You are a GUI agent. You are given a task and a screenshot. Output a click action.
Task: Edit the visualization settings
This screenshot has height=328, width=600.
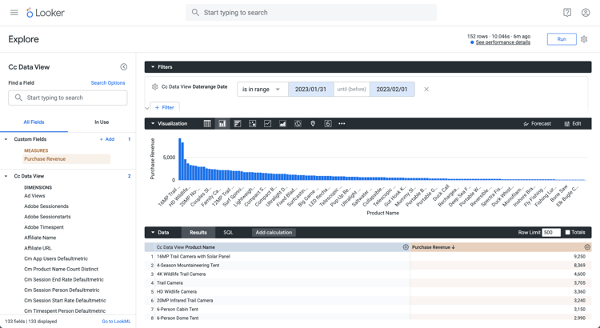click(573, 124)
